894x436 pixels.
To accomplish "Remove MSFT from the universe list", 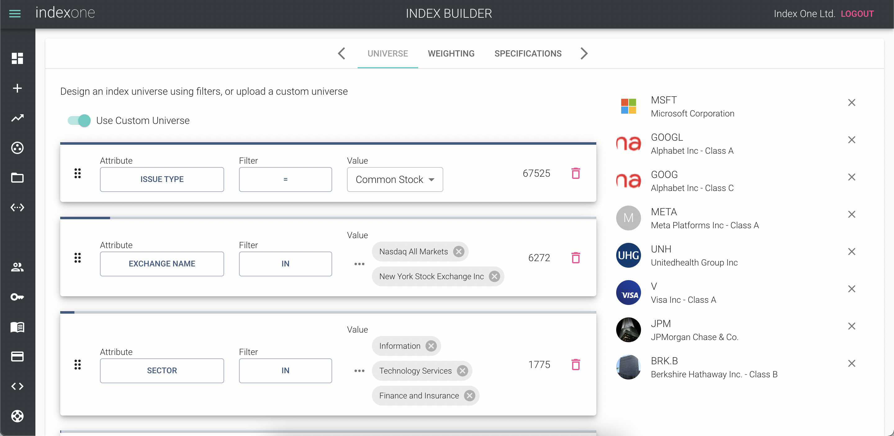I will pyautogui.click(x=852, y=102).
